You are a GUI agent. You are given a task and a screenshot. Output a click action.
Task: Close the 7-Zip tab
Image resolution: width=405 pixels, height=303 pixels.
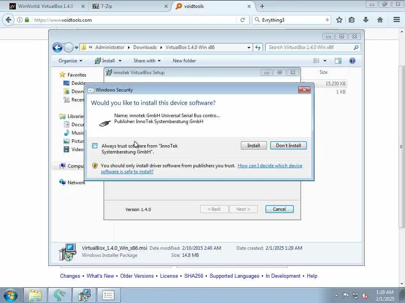(166, 6)
